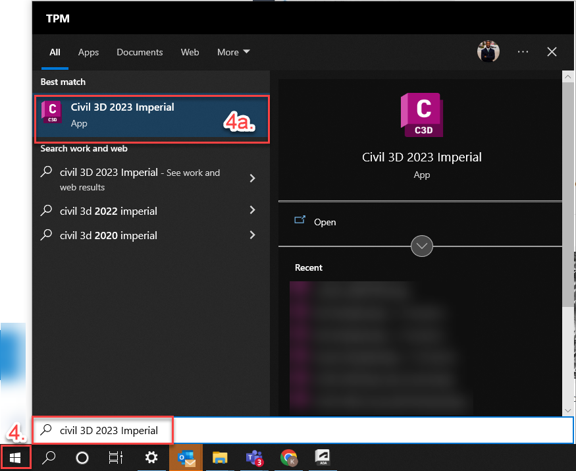The image size is (576, 471).
Task: Open the More filter dropdown
Action: point(233,52)
